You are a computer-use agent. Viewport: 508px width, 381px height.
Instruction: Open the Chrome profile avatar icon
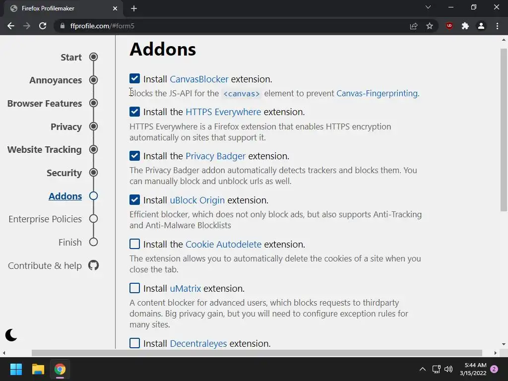tap(481, 26)
